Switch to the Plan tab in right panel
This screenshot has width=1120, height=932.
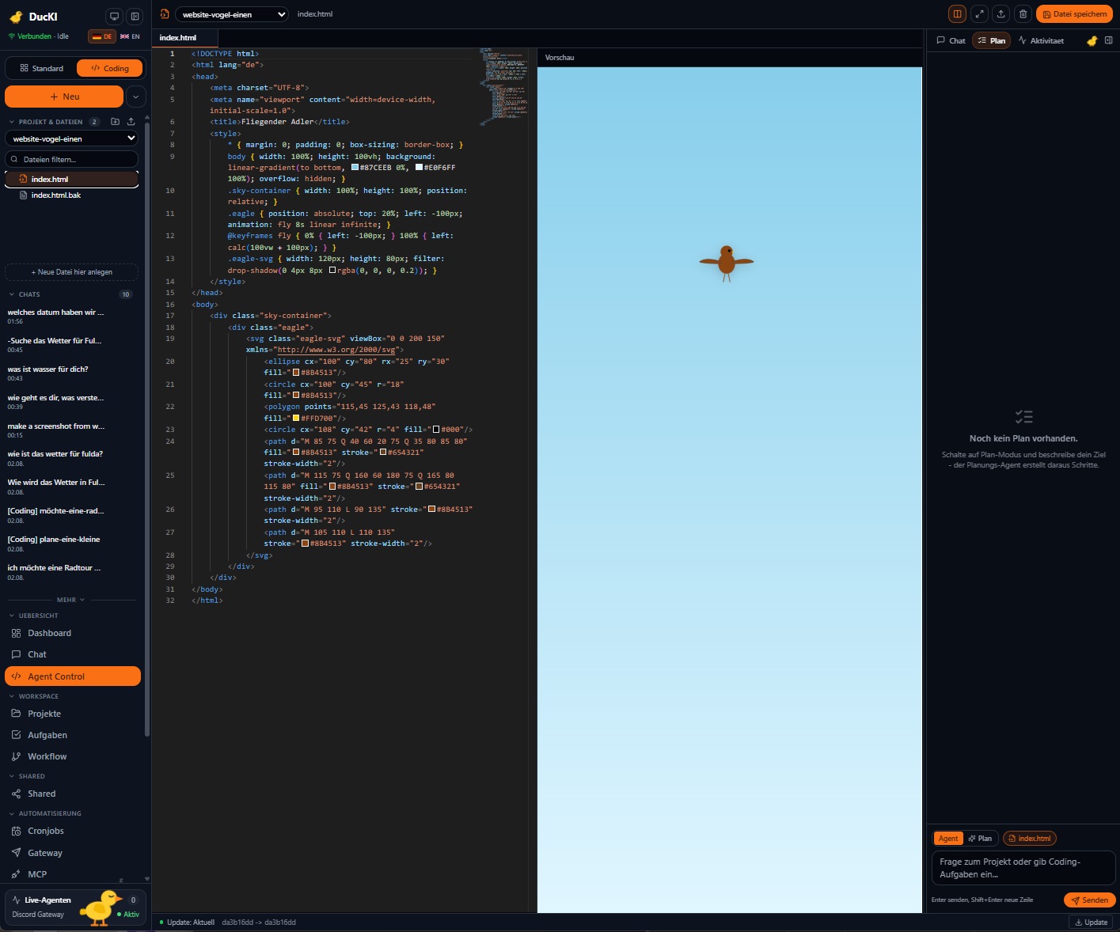[992, 40]
